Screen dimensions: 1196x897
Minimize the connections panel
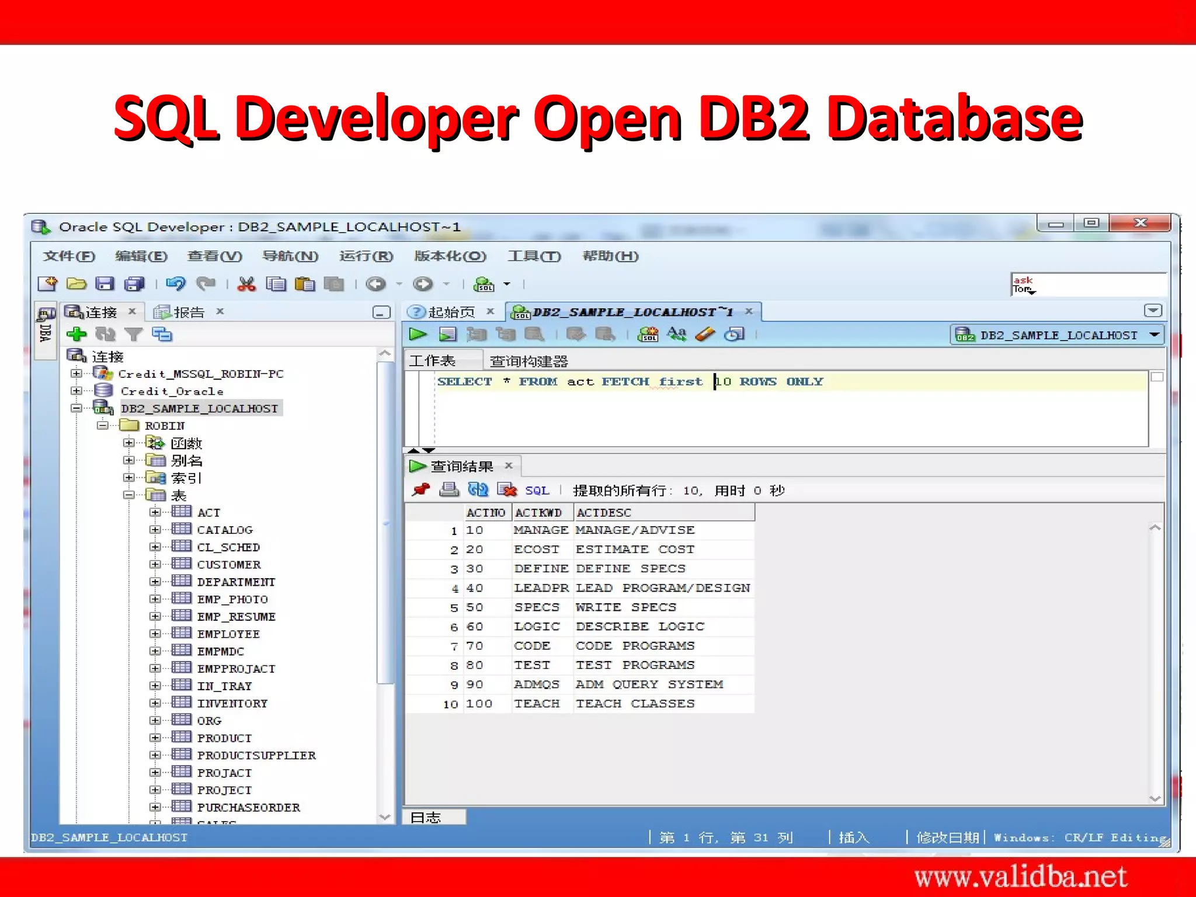tap(381, 312)
